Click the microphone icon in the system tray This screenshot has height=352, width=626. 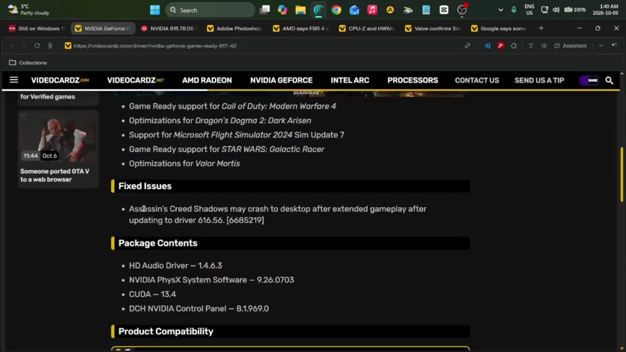[x=514, y=10]
